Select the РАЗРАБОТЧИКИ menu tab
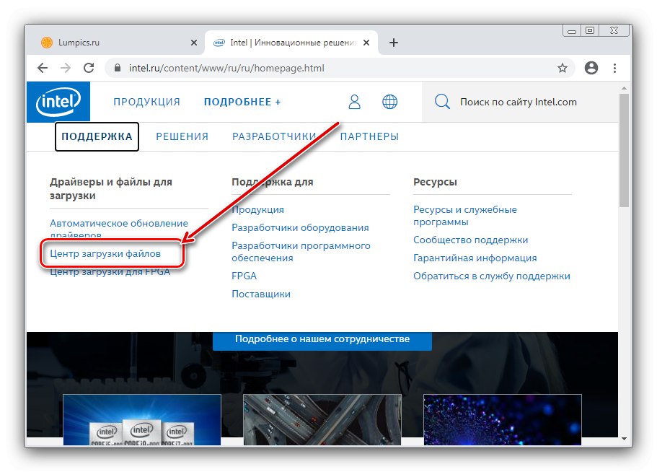This screenshot has height=472, width=657. [x=274, y=136]
